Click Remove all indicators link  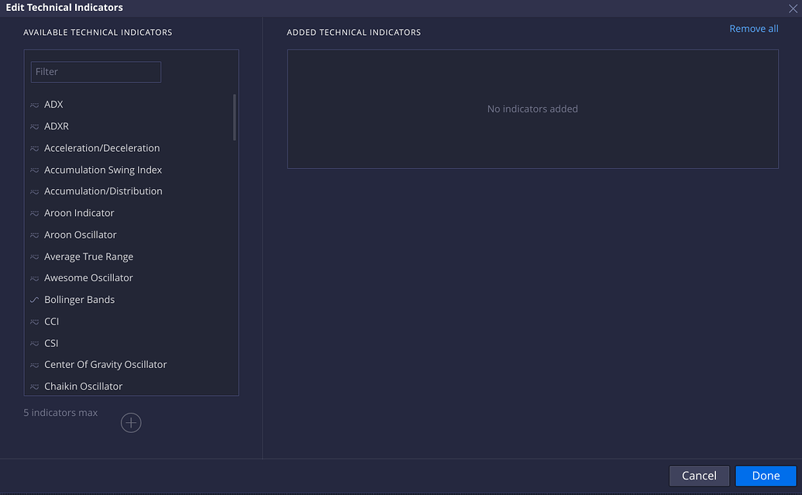[x=753, y=28]
